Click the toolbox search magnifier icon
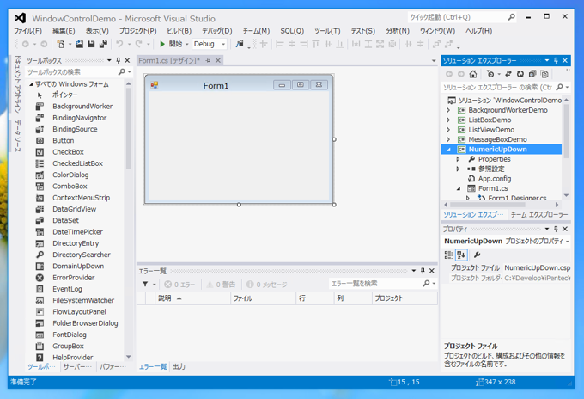 tap(121, 72)
